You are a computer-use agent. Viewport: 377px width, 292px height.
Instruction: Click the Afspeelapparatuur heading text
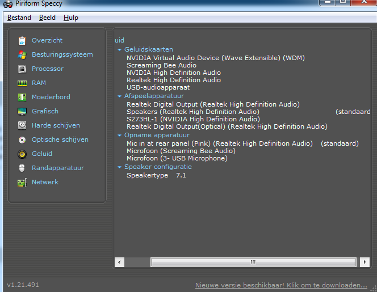pos(154,96)
